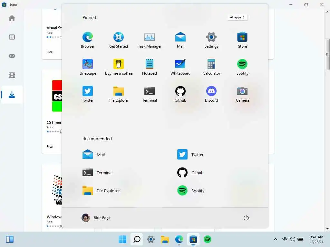Open the pinned Store app
This screenshot has height=247, width=330.
click(x=242, y=40)
